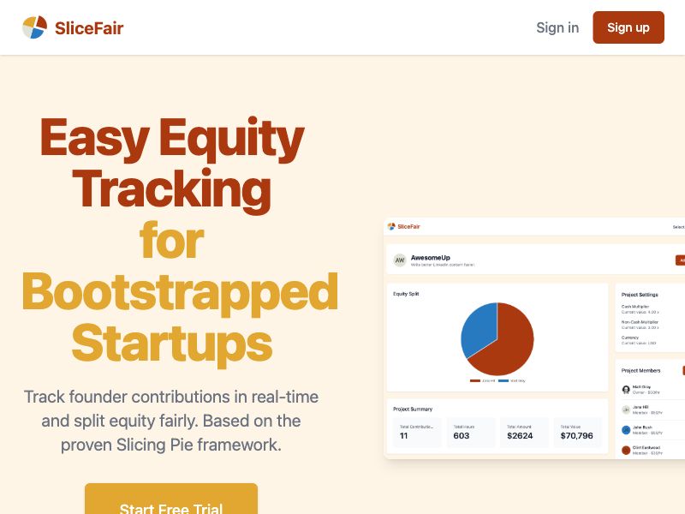Click the Sign up button
Viewport: 685px width, 514px height.
click(x=628, y=27)
